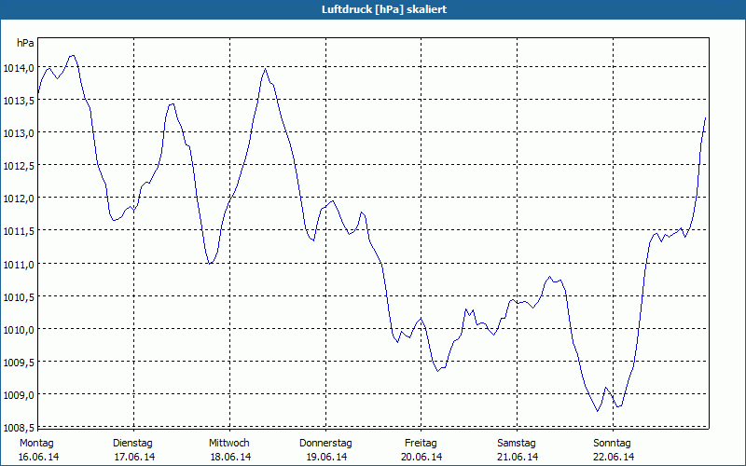The height and width of the screenshot is (466, 746).
Task: Click the Wednesday pressure peak on the curve
Action: coord(265,68)
